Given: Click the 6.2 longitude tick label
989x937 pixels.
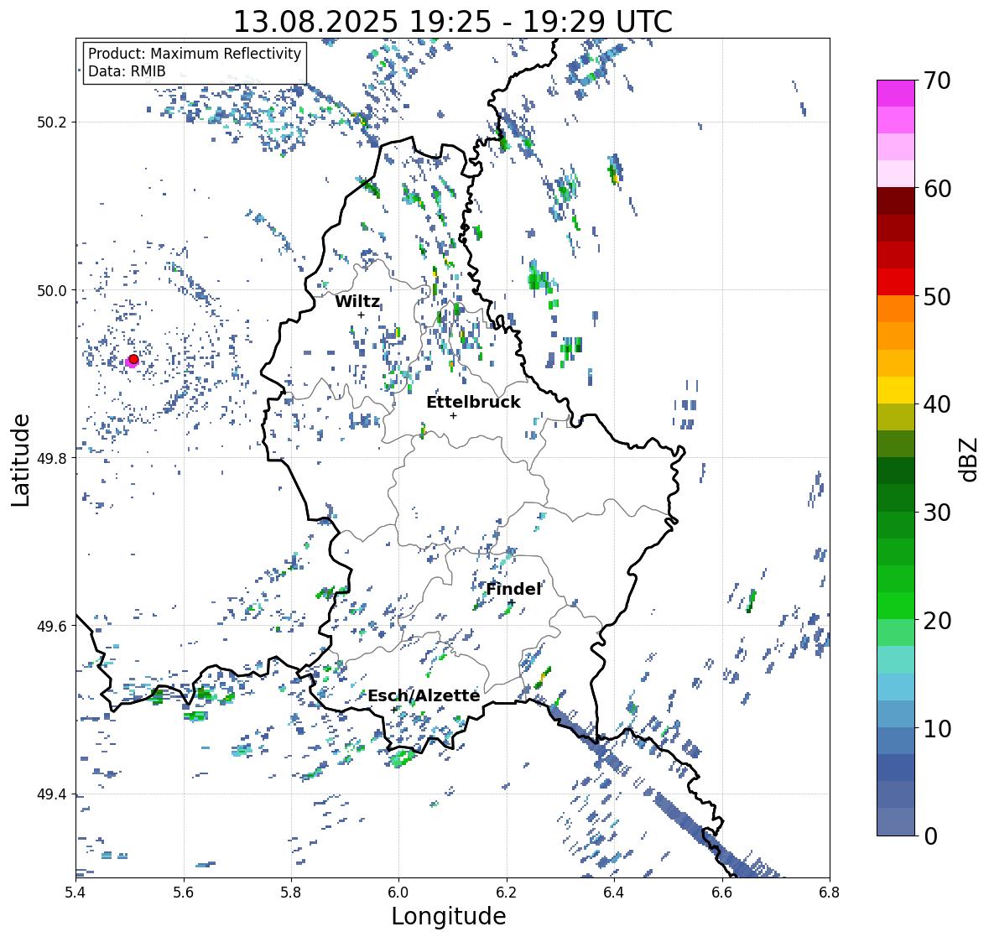Looking at the screenshot, I should point(507,892).
